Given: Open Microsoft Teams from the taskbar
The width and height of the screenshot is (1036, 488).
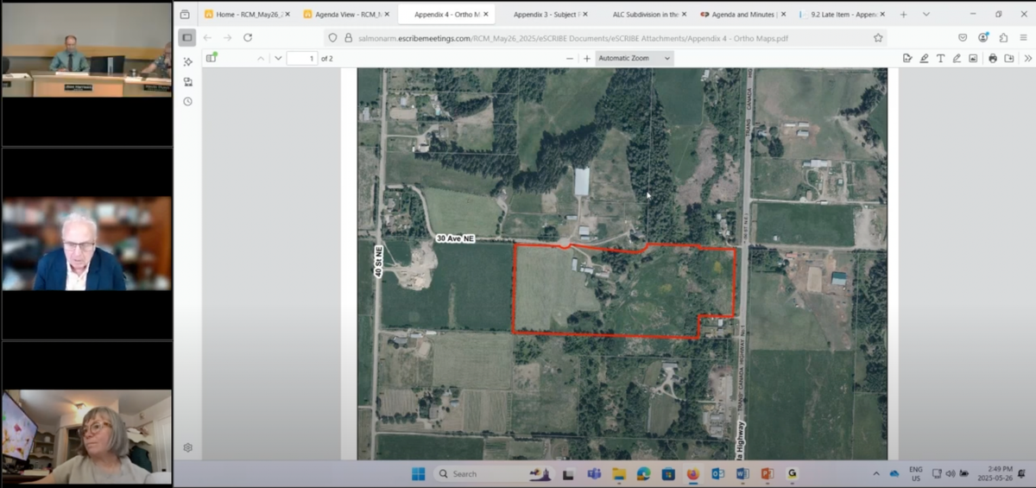Looking at the screenshot, I should [x=594, y=473].
